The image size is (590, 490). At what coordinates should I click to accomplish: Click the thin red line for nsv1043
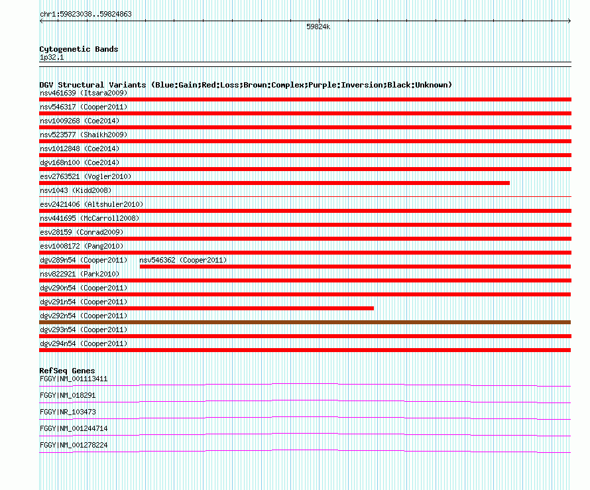click(305, 196)
